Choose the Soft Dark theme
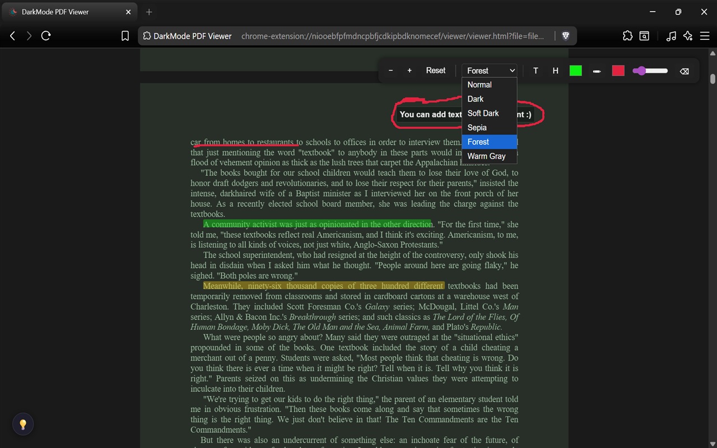Screen dimensions: 717x448 point(489,113)
